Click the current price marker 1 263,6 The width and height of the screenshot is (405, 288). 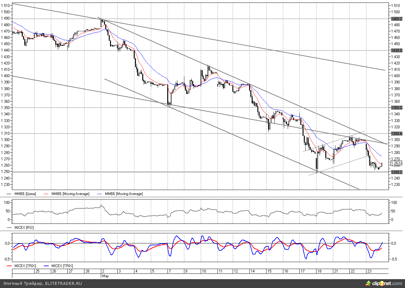pyautogui.click(x=396, y=163)
